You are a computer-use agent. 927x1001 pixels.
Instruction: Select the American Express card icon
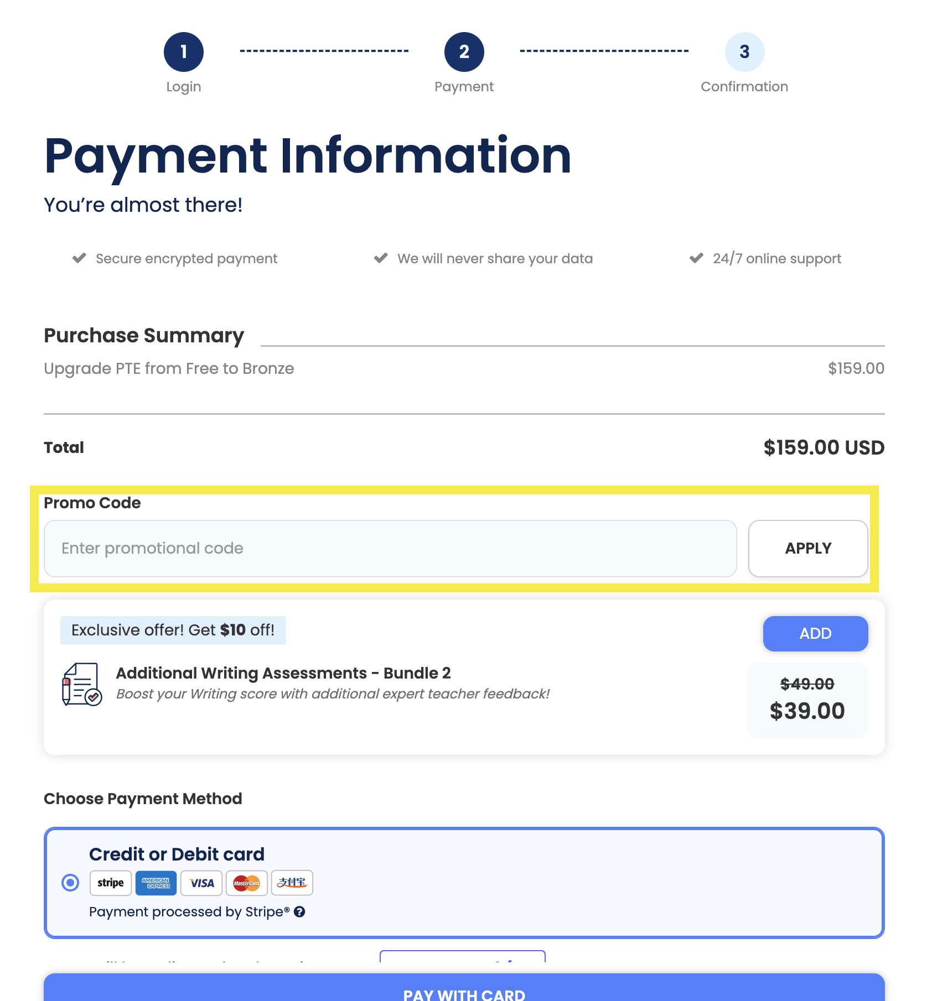pos(156,883)
